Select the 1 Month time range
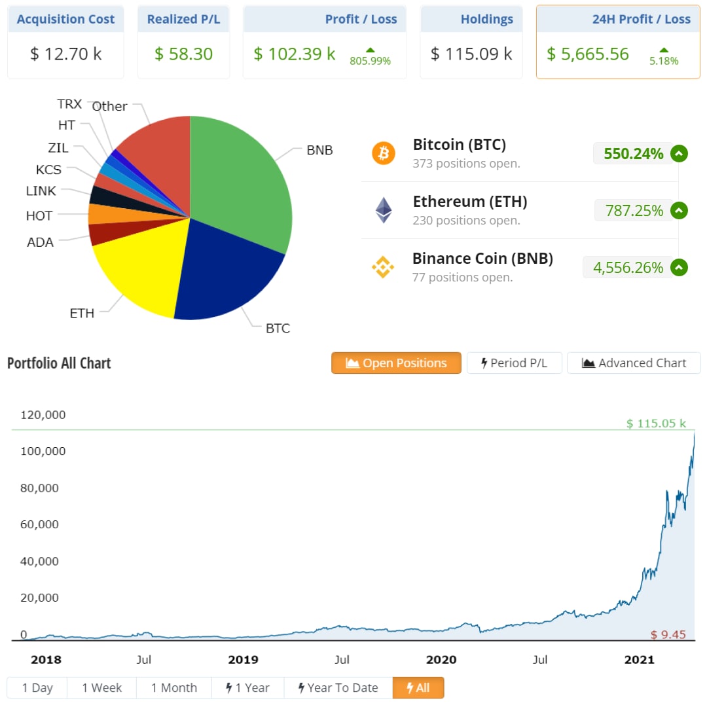The image size is (707, 707). 174,688
